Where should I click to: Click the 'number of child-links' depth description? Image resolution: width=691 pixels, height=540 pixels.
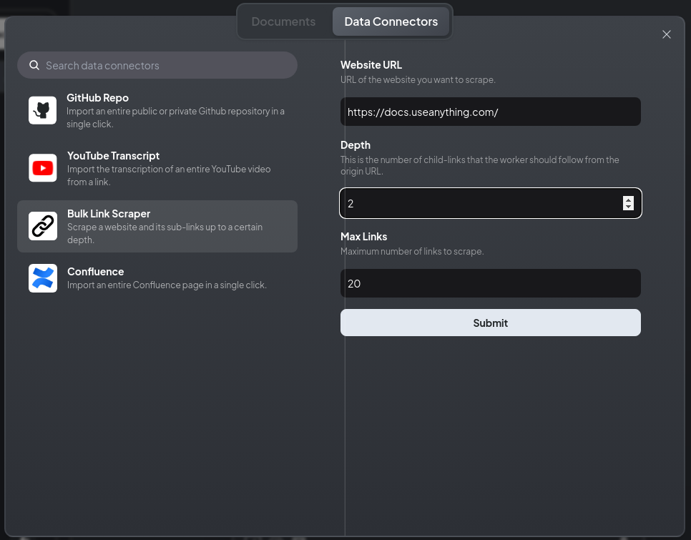click(479, 166)
